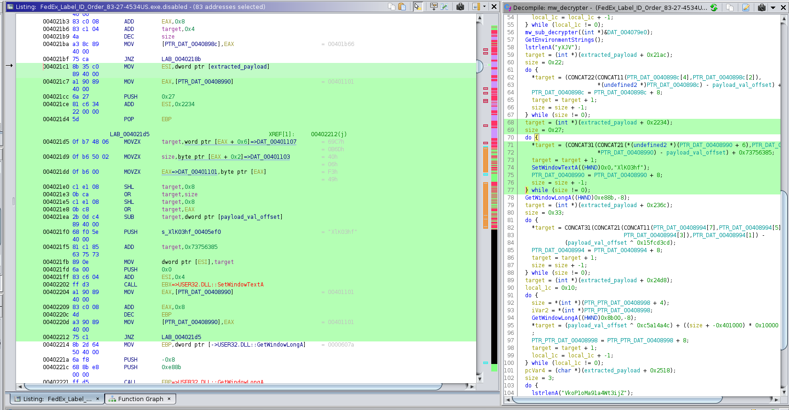The image size is (789, 410).
Task: Click iVar2 variable on line 93
Action: 540,310
